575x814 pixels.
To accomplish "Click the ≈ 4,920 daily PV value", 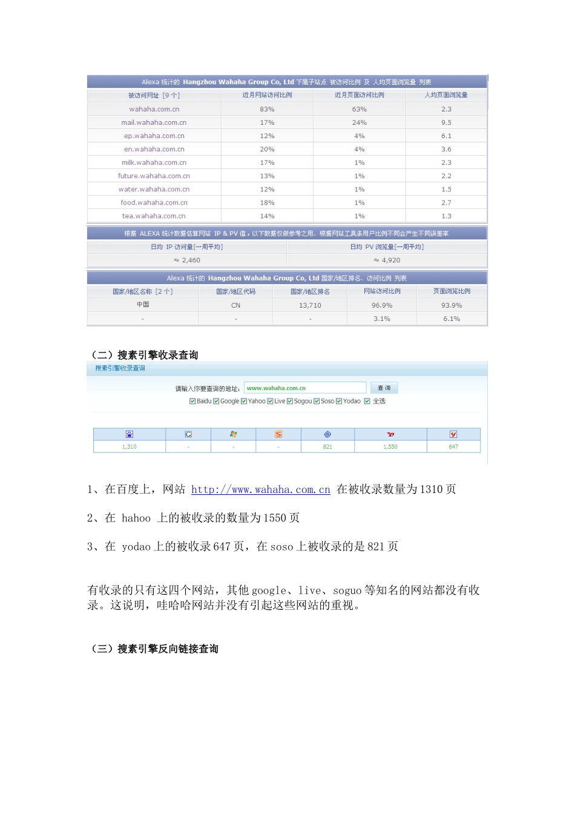I will [387, 260].
